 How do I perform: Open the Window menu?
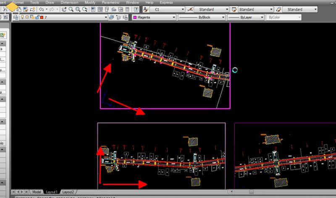point(132,3)
